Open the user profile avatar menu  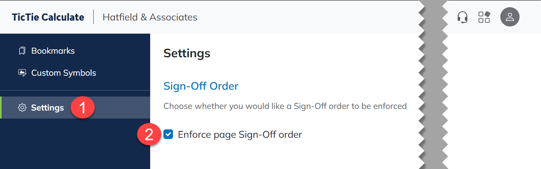click(510, 17)
